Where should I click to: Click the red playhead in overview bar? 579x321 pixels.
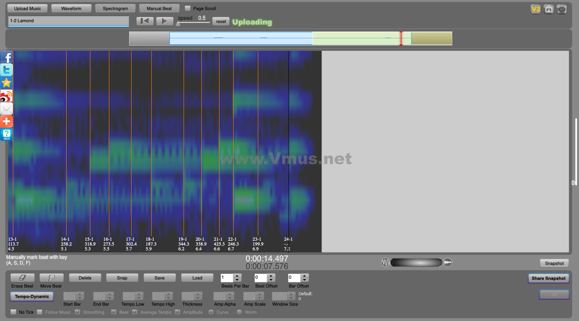[401, 38]
